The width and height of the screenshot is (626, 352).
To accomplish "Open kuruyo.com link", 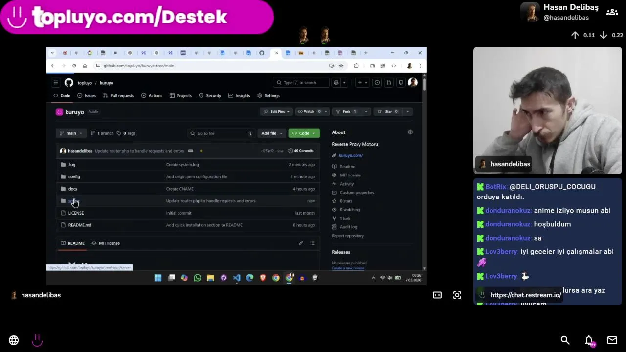I will click(351, 155).
